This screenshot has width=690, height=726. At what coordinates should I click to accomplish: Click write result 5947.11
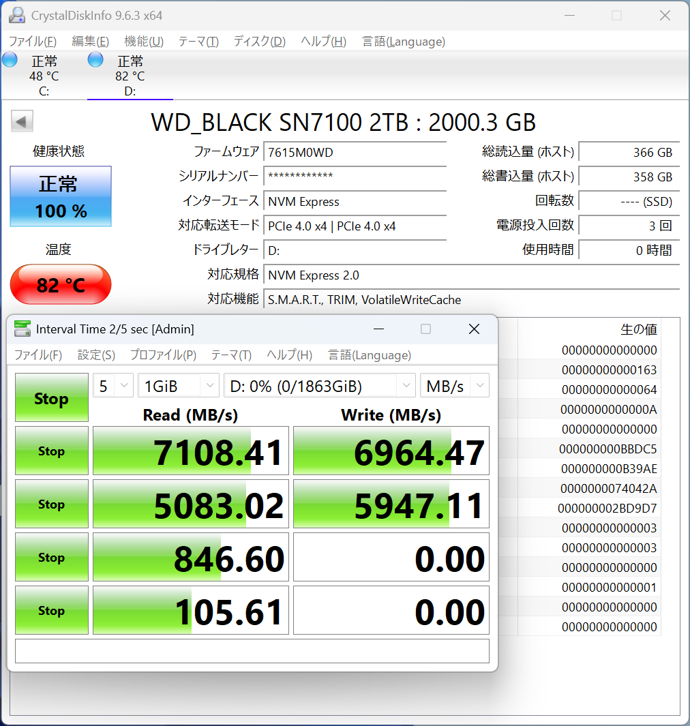(391, 504)
